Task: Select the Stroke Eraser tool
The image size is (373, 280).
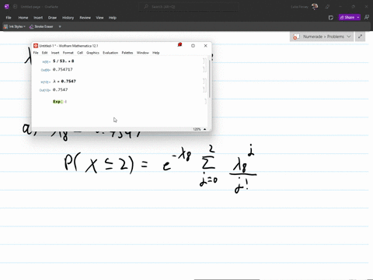Action: 41,26
